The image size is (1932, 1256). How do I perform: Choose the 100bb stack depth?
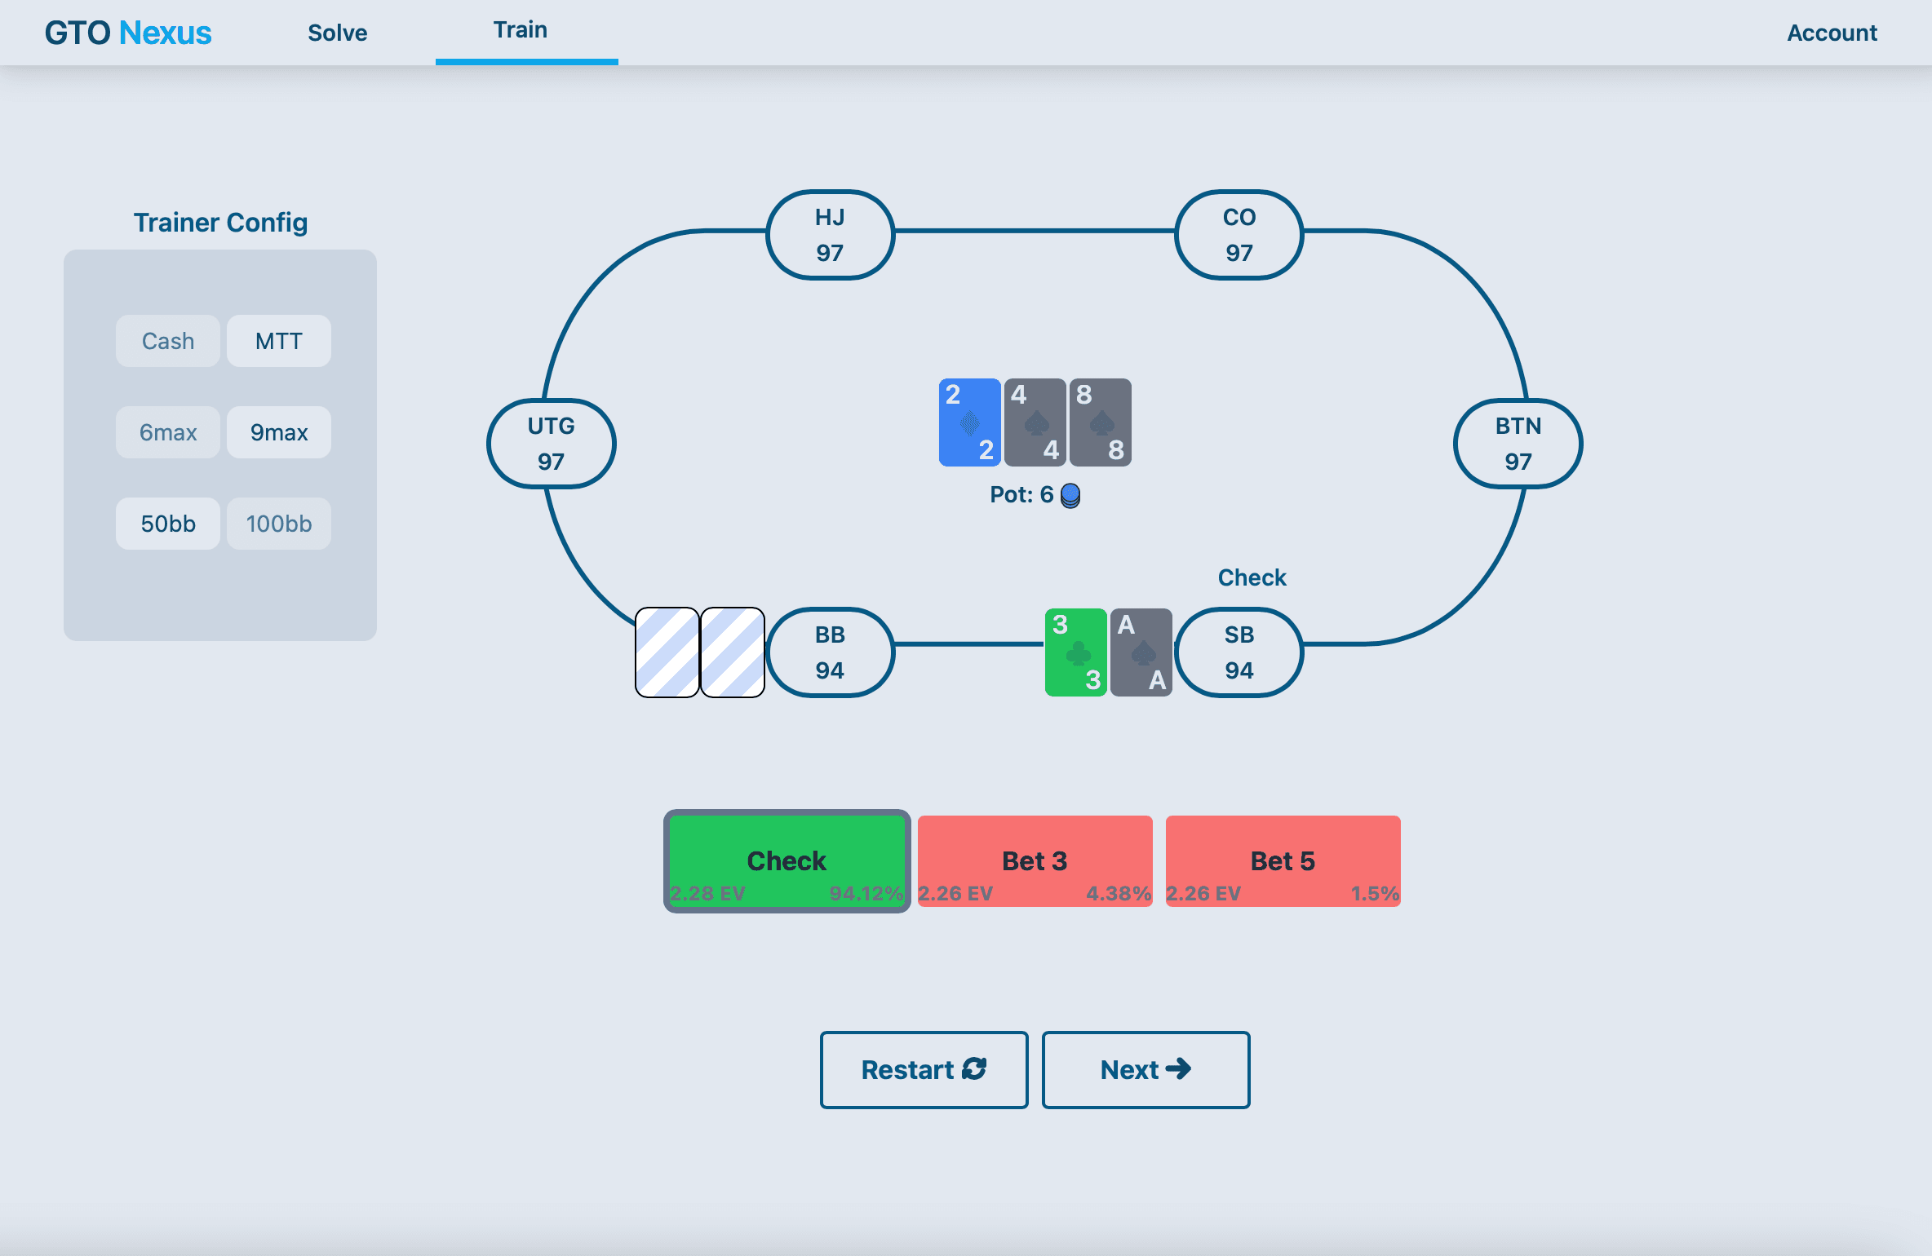point(279,524)
